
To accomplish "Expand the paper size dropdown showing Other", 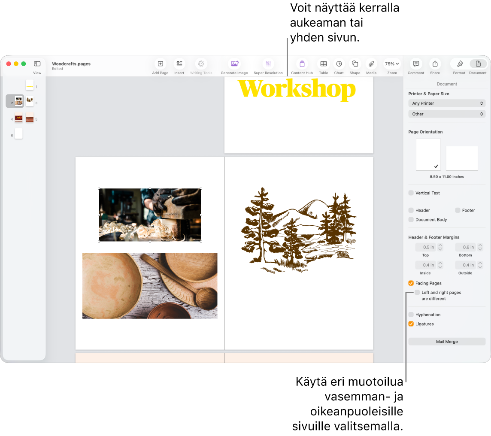I will pos(447,114).
